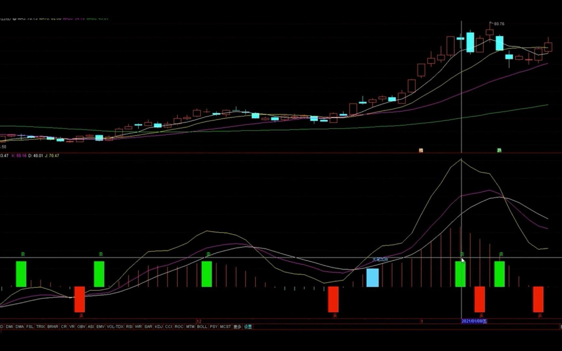Click the D: 40.01 indicator value
The image size is (562, 351).
(35, 156)
